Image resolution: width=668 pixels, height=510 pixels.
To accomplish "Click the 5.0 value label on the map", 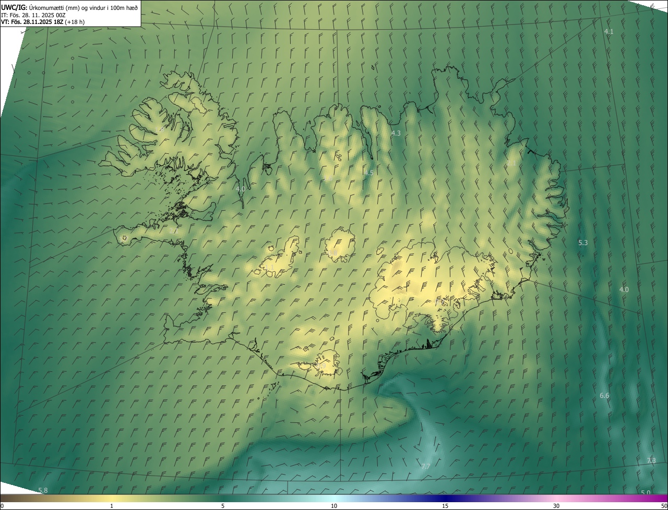I will pos(646,492).
